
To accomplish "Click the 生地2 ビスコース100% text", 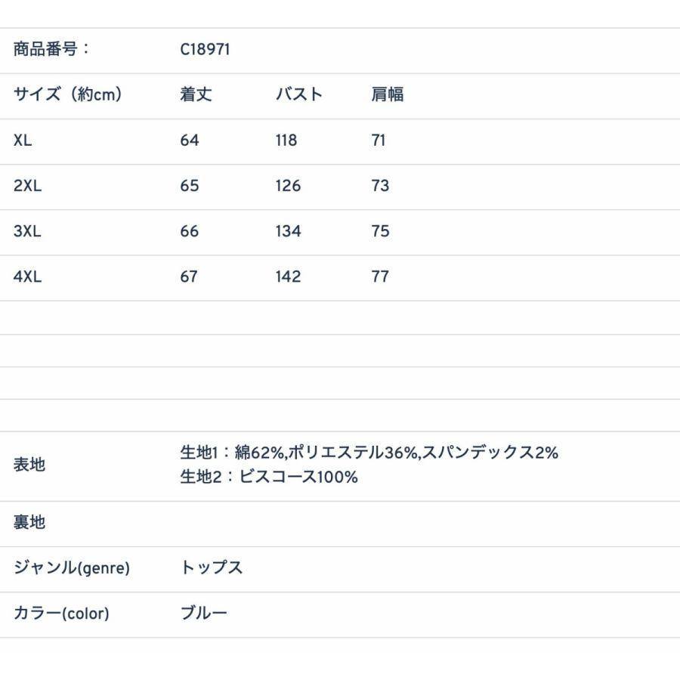I will click(x=268, y=477).
